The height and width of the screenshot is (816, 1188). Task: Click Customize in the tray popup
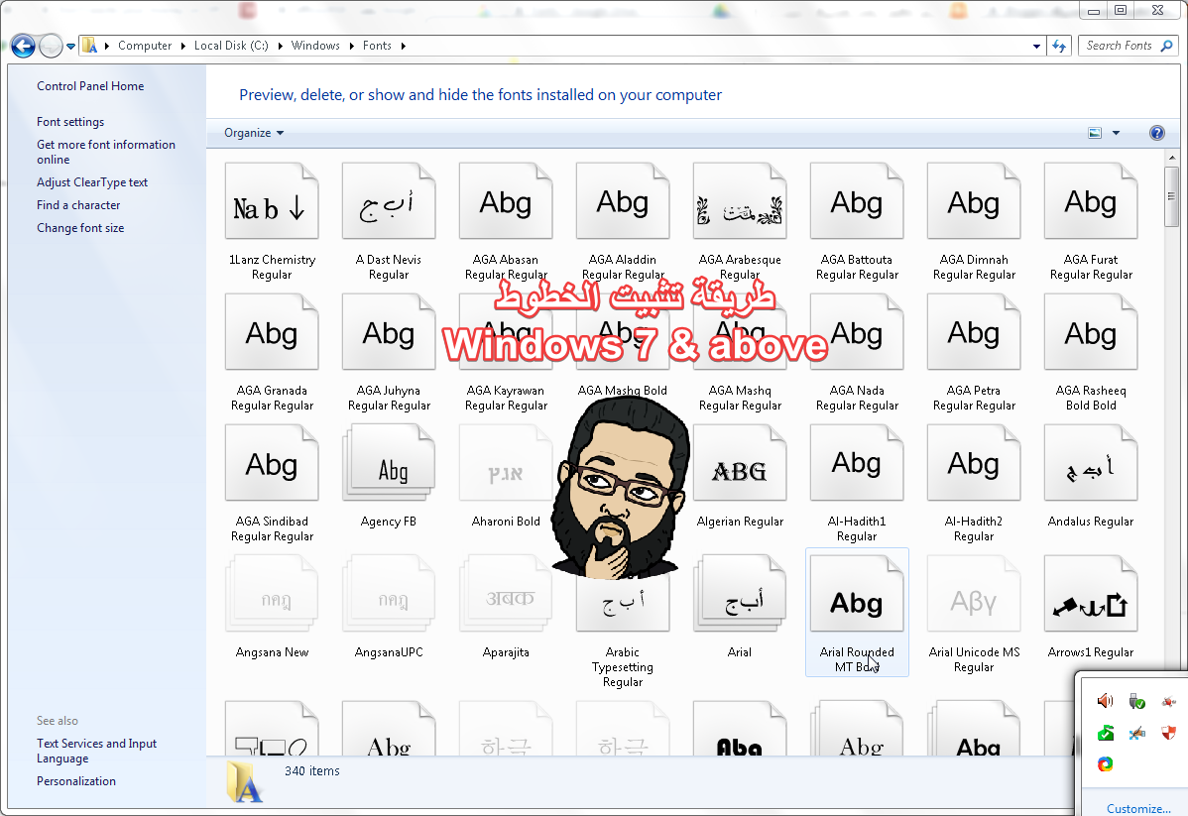[x=1138, y=808]
